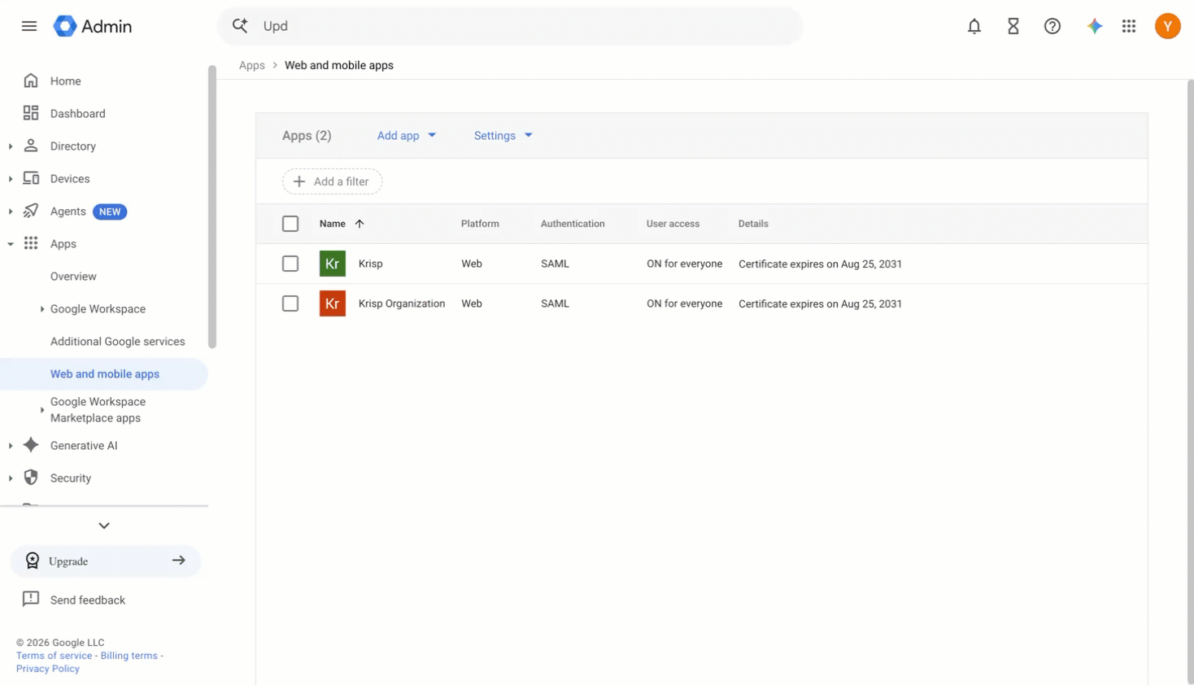Open the notifications bell icon

[974, 26]
